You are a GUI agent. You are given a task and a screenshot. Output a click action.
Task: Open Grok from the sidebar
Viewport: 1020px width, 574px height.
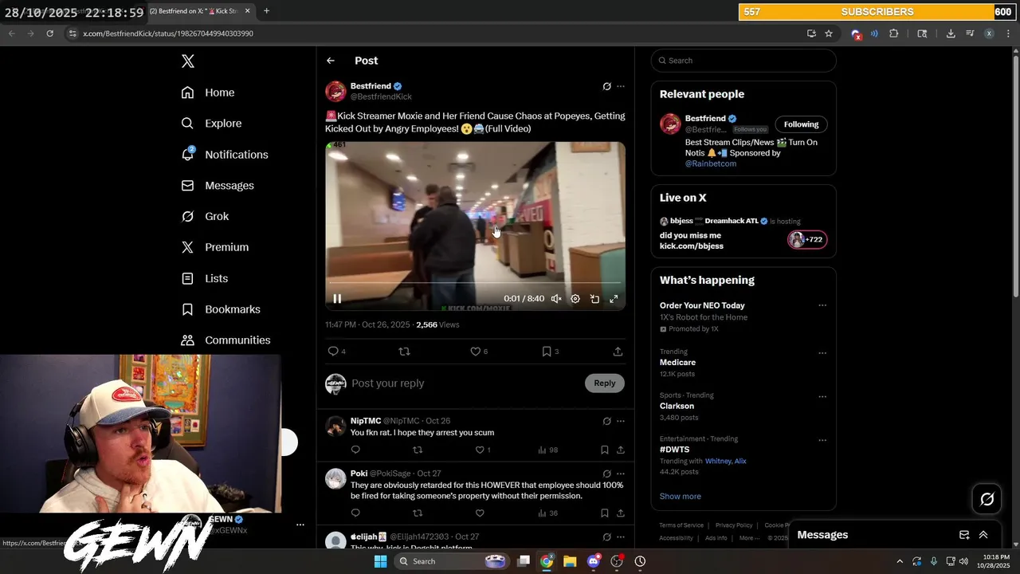pos(205,216)
